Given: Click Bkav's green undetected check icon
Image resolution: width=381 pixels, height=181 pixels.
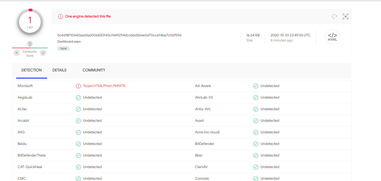Looking at the screenshot, I should pyautogui.click(x=256, y=155).
